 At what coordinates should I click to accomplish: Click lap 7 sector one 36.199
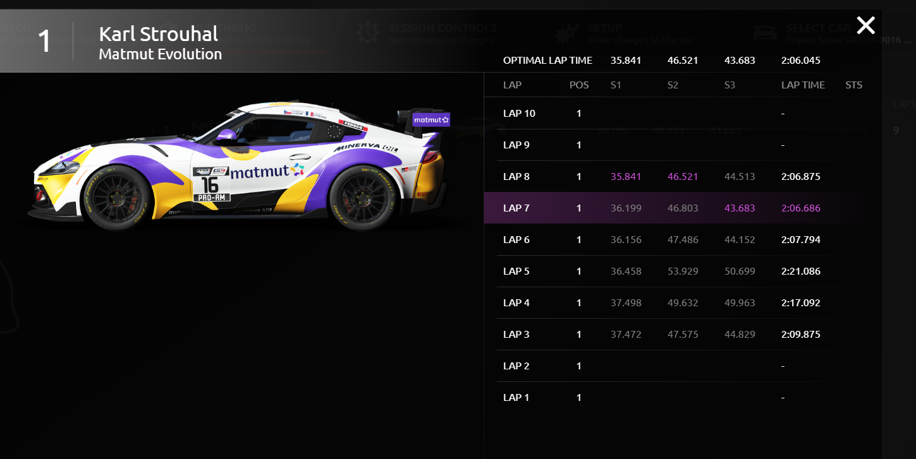coord(626,208)
